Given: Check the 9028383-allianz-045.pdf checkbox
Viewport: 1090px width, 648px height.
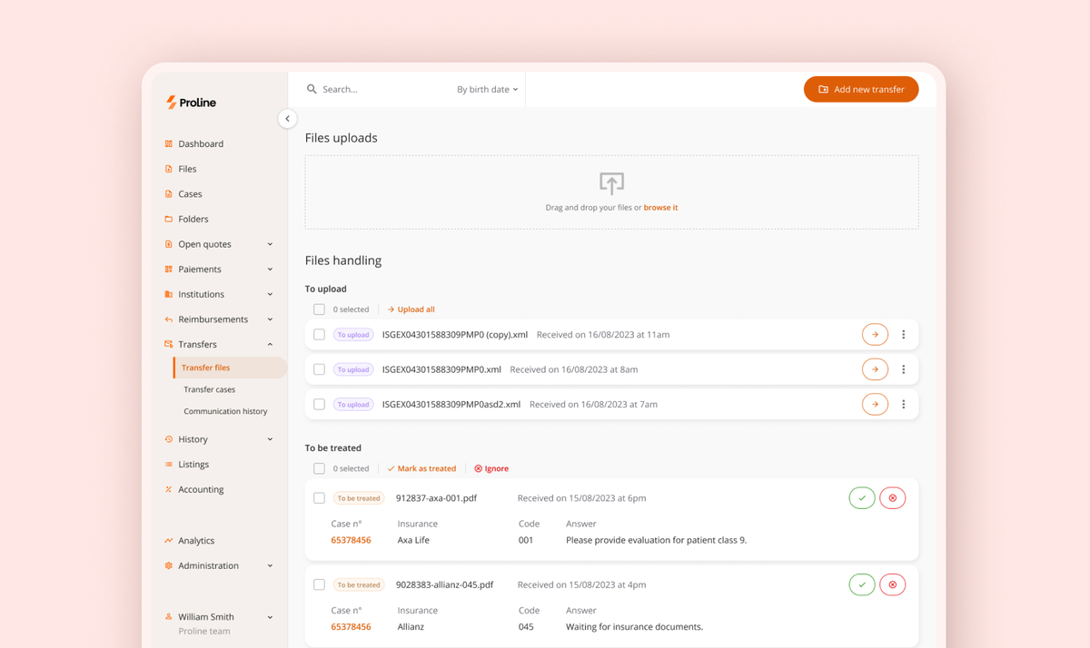Looking at the screenshot, I should coord(319,584).
